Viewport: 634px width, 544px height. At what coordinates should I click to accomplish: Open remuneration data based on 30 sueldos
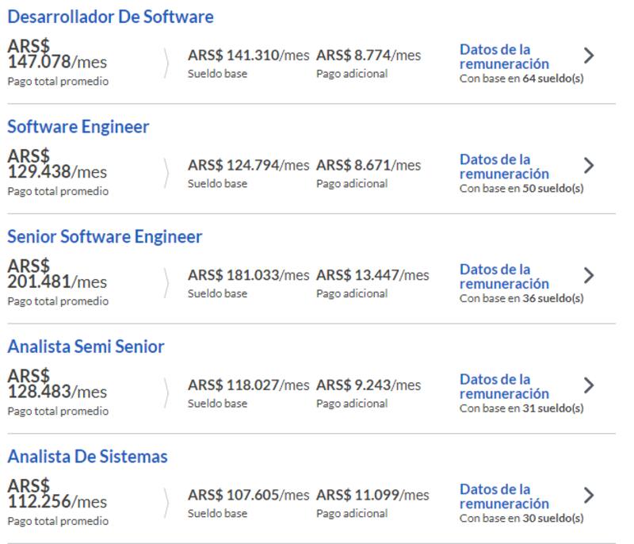504,496
